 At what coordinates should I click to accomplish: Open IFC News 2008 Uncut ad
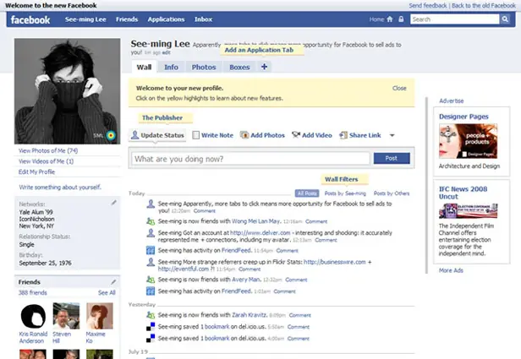(463, 193)
